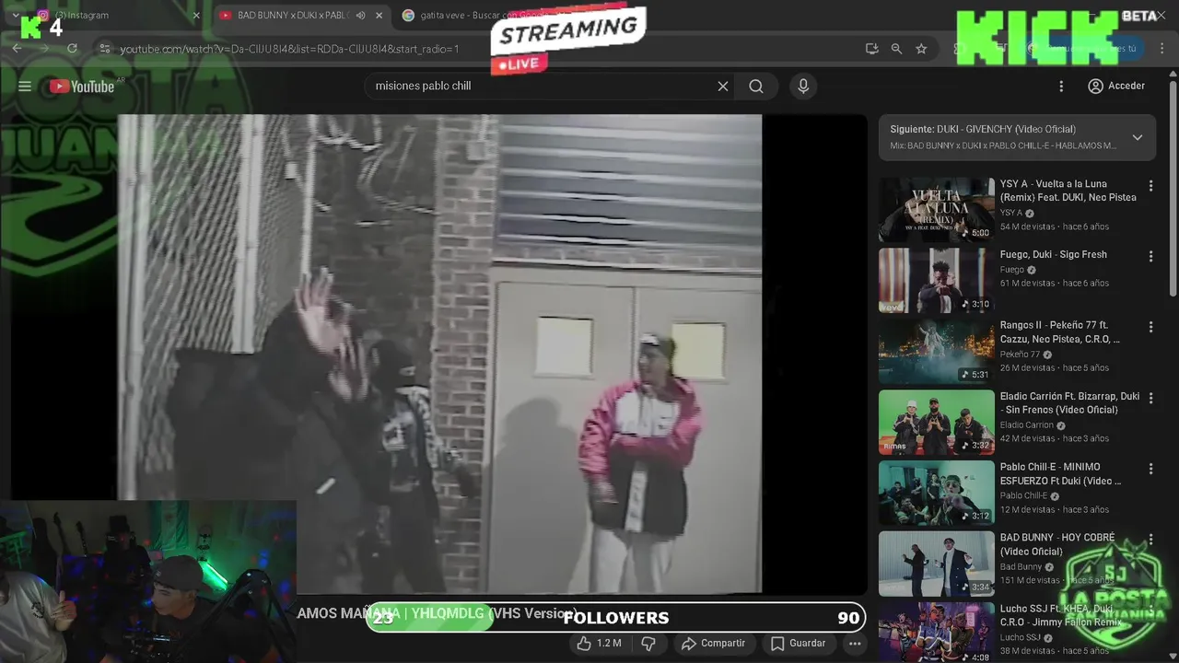
Task: Open options for BAD BUNNY HOY COBRÉ
Action: point(1150,541)
